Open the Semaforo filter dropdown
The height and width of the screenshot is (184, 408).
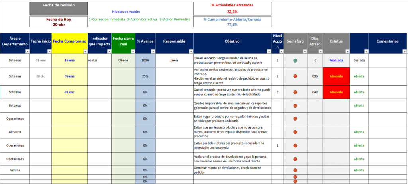click(305, 51)
